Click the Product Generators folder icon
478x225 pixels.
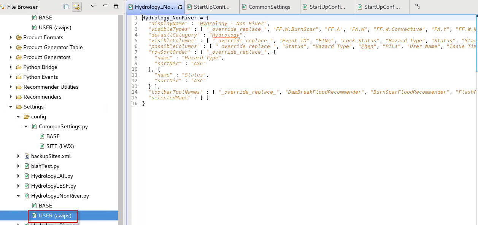pos(19,57)
